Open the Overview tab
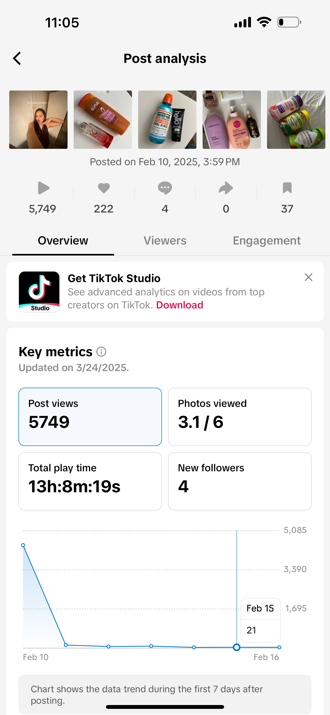Viewport: 330px width, 715px height. (x=63, y=241)
